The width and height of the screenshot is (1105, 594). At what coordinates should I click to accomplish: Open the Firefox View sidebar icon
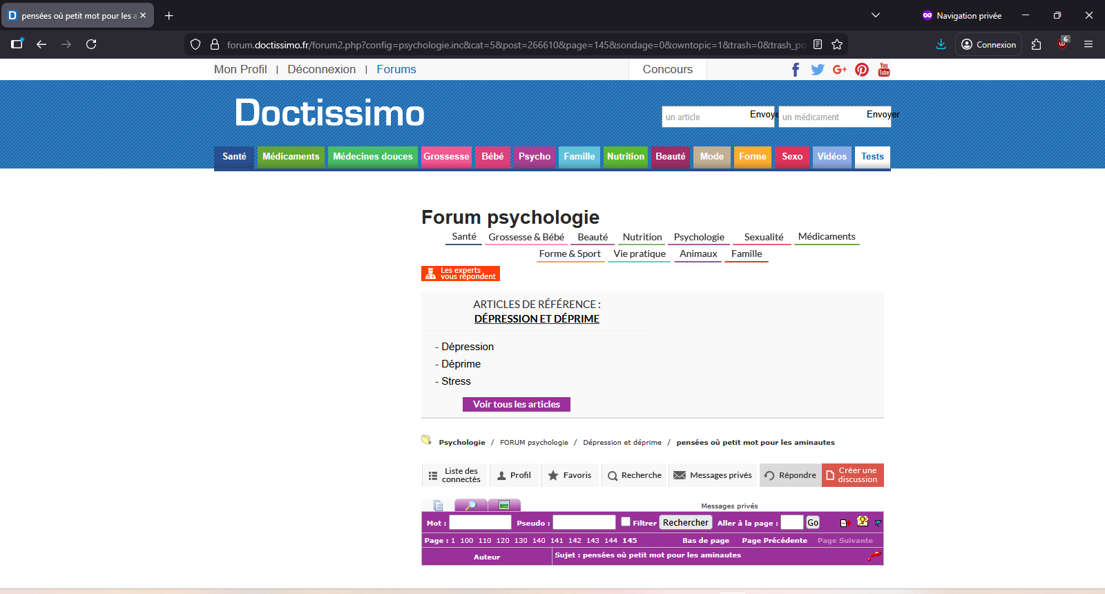(x=17, y=44)
